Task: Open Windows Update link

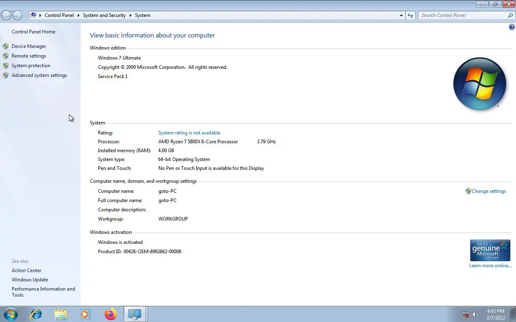Action: [30, 280]
